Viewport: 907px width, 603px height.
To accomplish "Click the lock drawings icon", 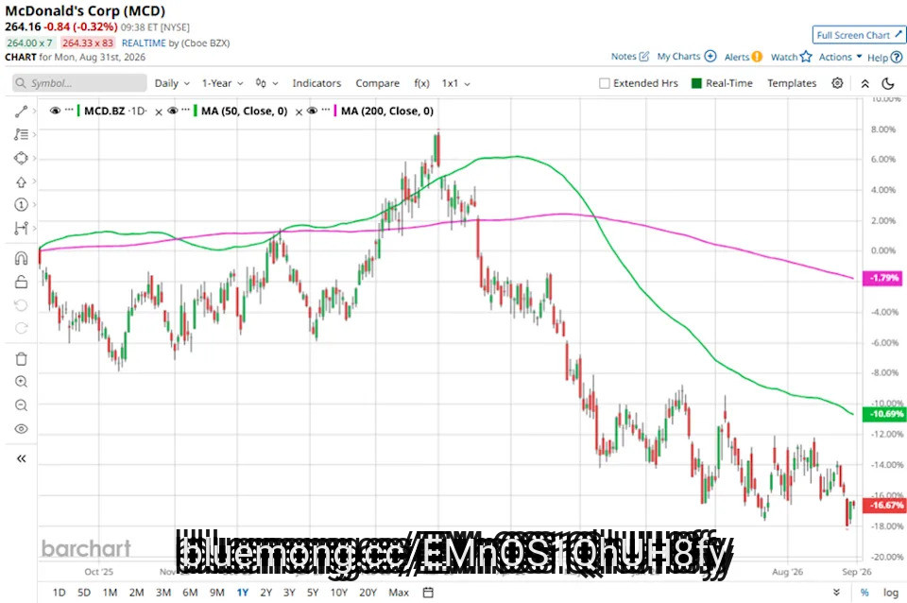I will (x=22, y=282).
